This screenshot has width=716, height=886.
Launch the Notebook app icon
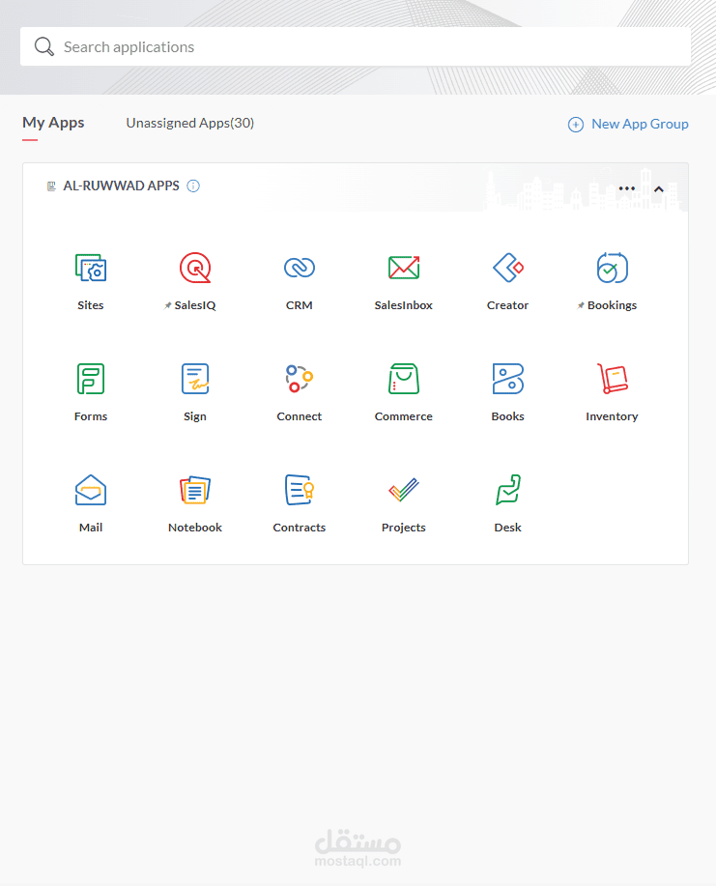click(x=195, y=490)
